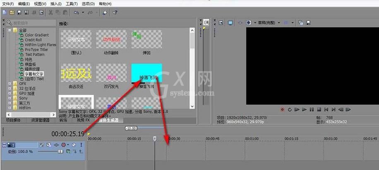Click the Undo toolbar icon

point(77,12)
